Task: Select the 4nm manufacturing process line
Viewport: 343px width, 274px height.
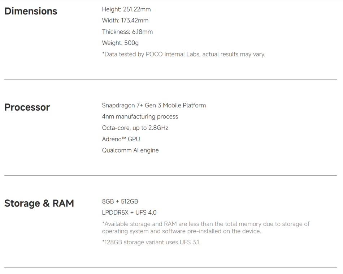Action: tap(140, 117)
